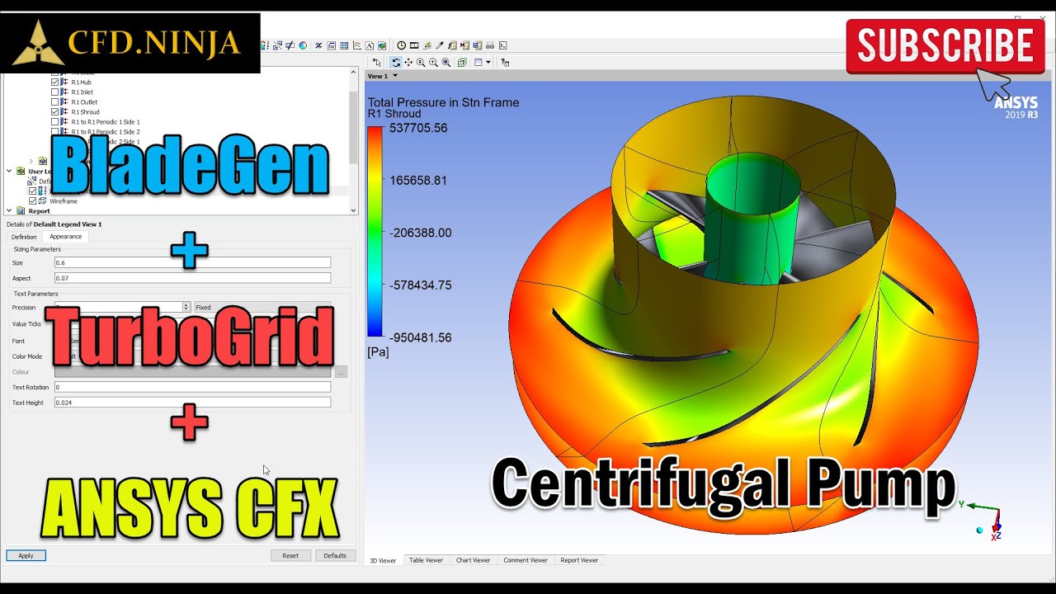Switch to the Appearance tab
This screenshot has width=1056, height=594.
click(65, 237)
